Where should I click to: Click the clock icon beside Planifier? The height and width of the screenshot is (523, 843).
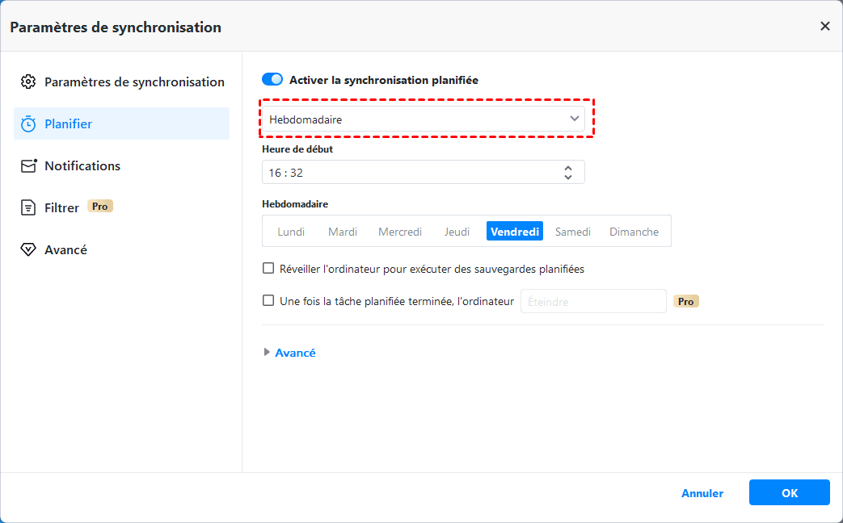(x=28, y=123)
